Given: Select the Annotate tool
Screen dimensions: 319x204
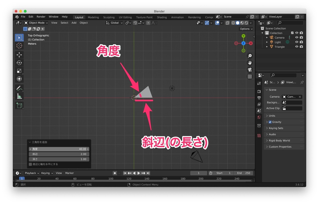Looking at the screenshot, I should (x=19, y=88).
